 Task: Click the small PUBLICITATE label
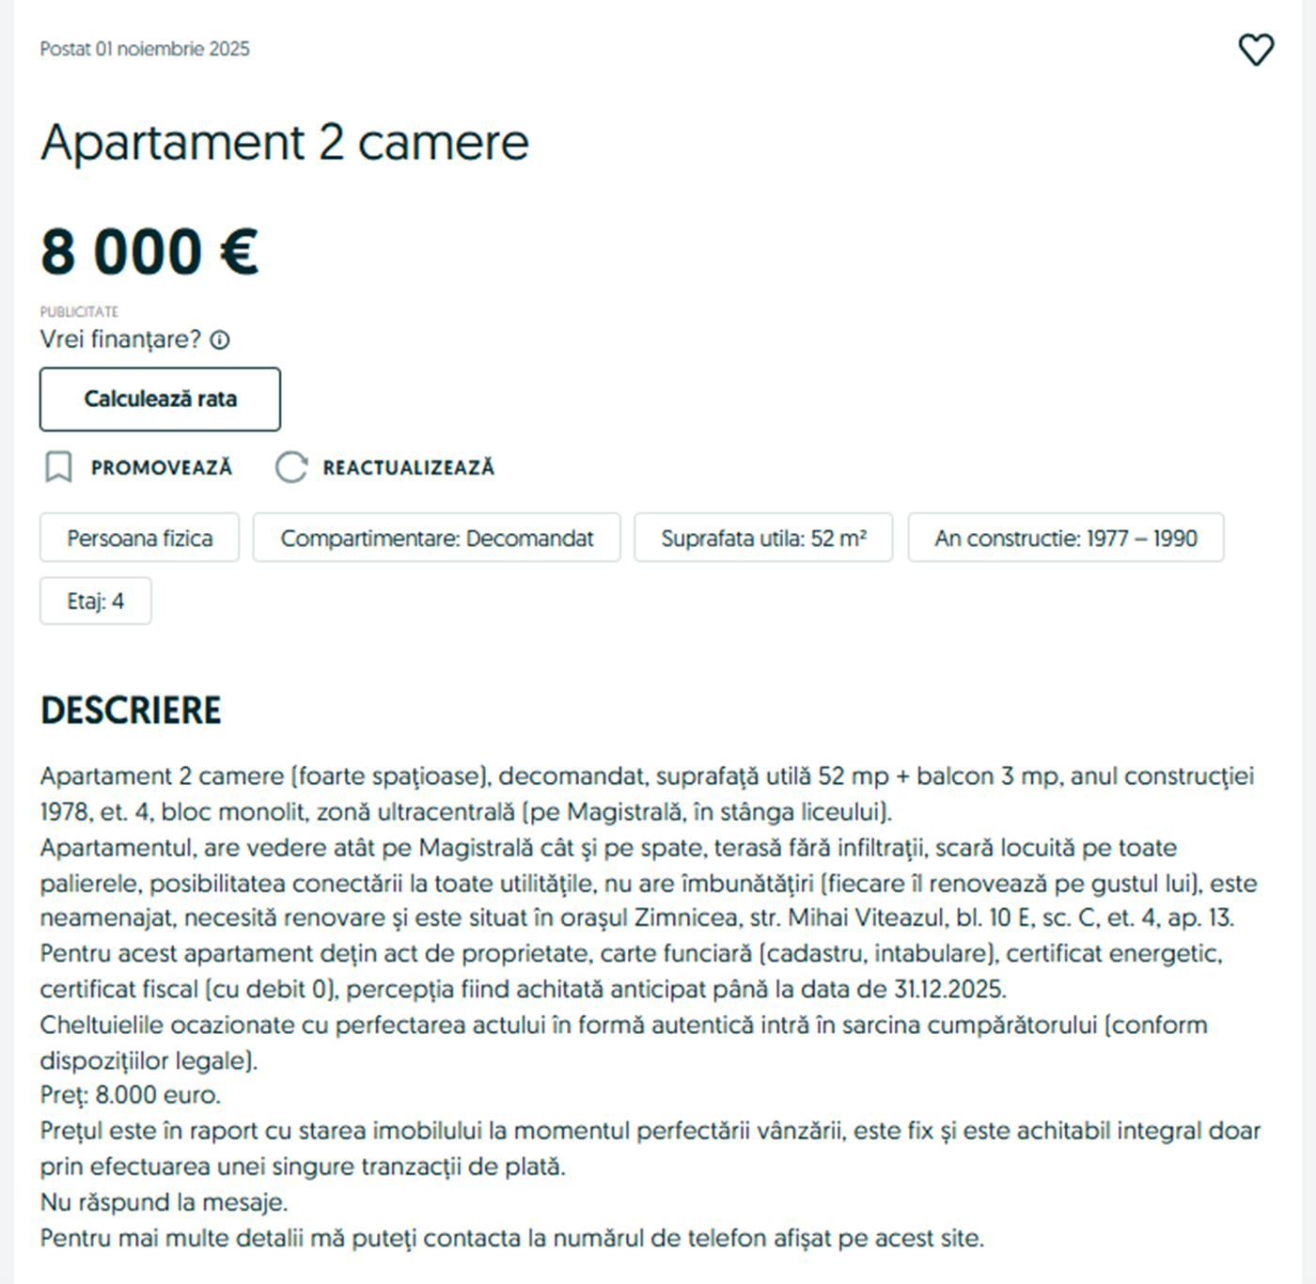79,311
